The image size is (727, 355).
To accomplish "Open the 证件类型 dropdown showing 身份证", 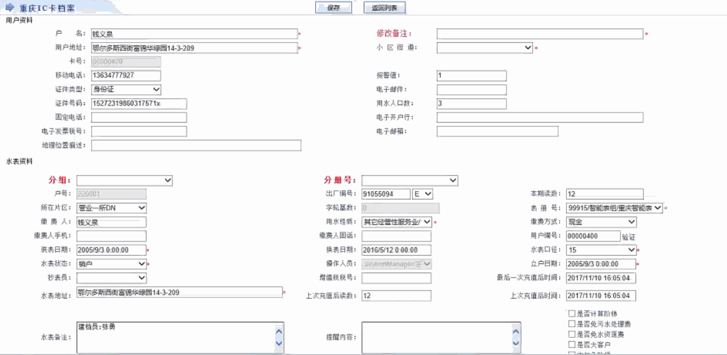I will pos(126,90).
